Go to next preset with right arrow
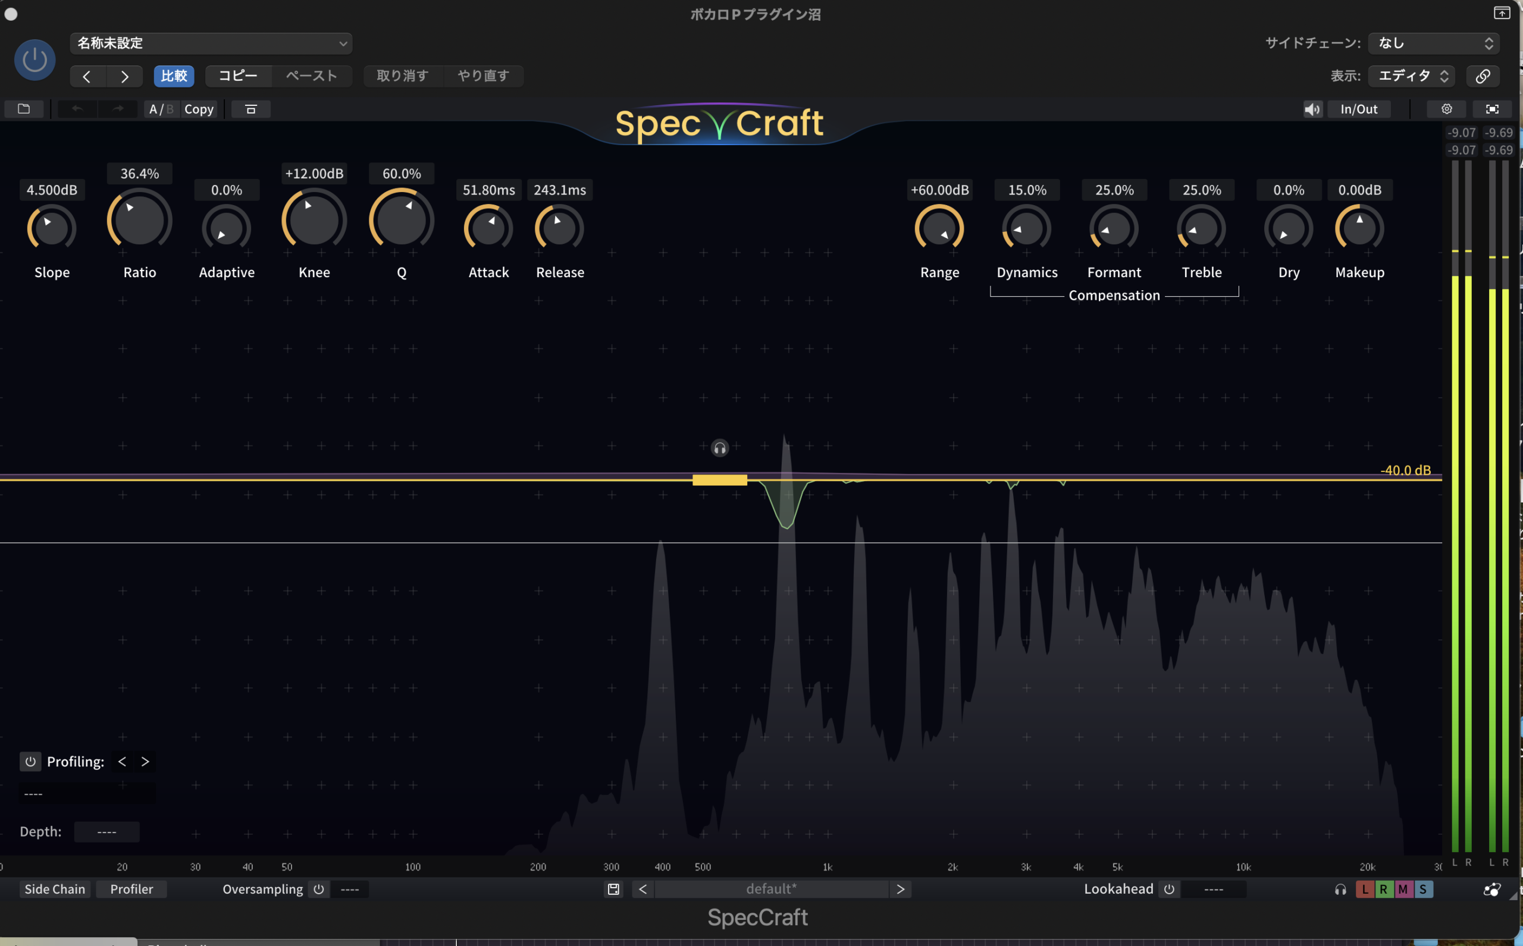The height and width of the screenshot is (946, 1523). pos(124,76)
